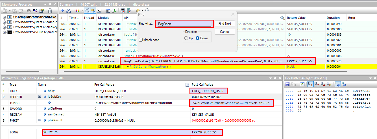Image resolution: width=377 pixels, height=139 pixels.
Task: Click the blue arrow icon in Summary toolbar
Action: tap(62, 11)
